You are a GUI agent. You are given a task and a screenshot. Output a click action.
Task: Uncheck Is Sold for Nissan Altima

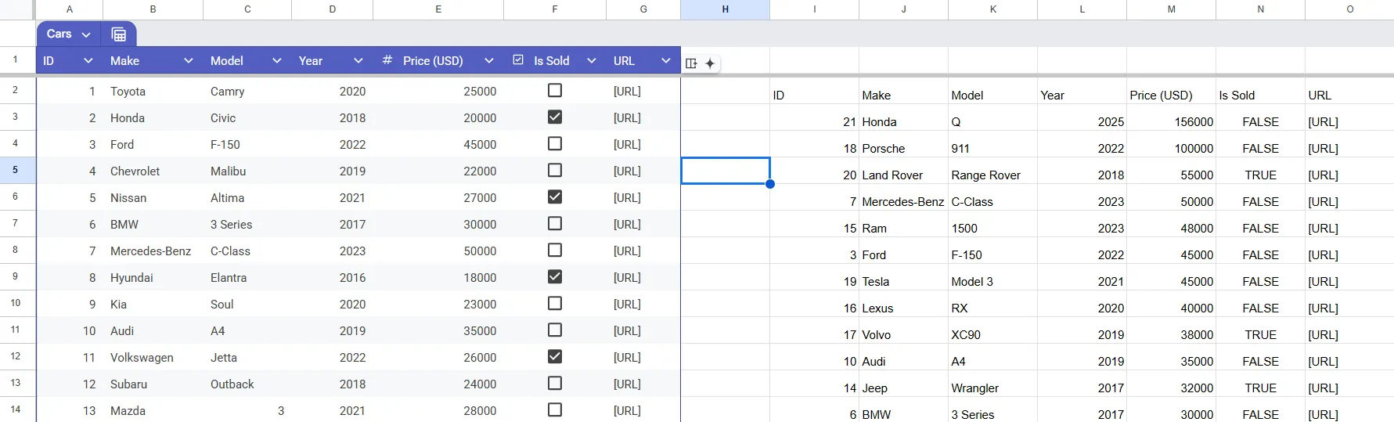(x=555, y=197)
